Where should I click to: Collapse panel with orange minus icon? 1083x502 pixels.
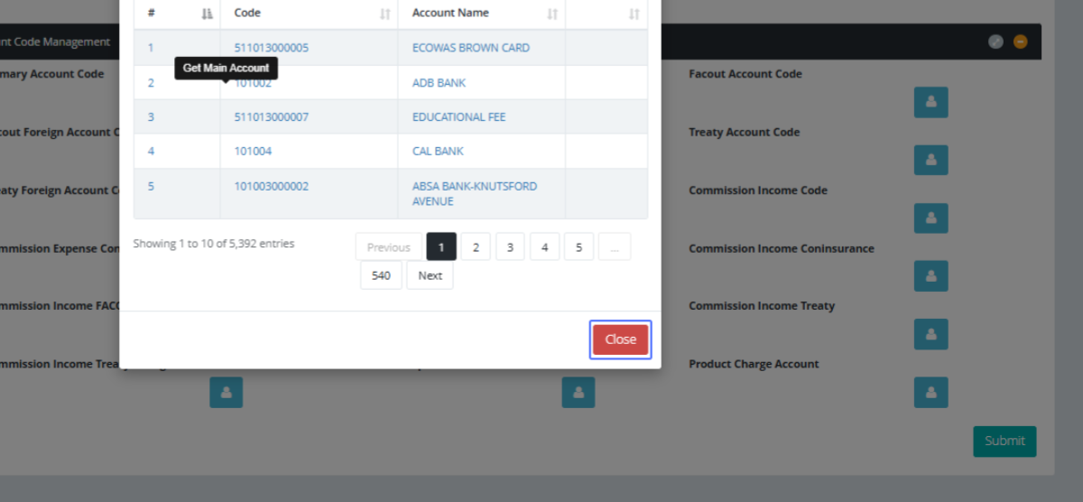[x=1020, y=42]
